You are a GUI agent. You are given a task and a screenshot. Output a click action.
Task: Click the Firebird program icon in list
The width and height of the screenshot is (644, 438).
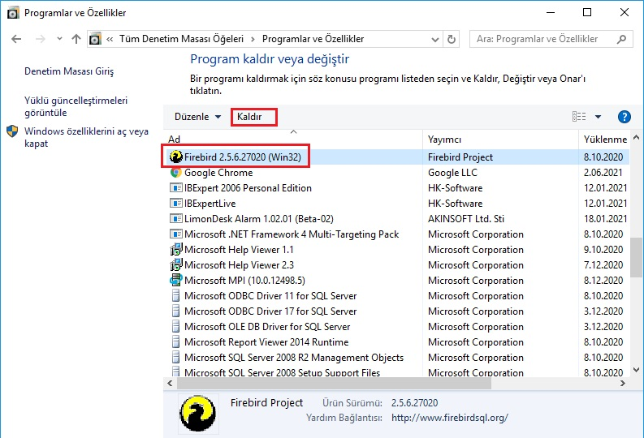point(175,157)
